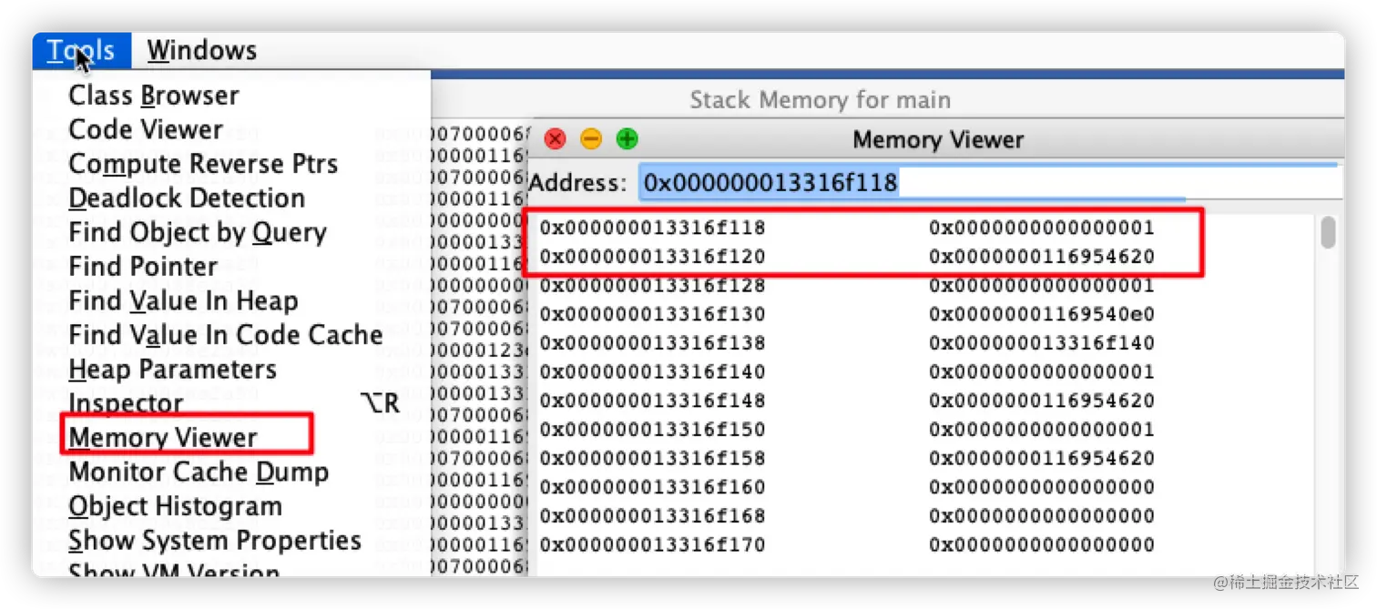Select Class Browser from Tools menu
The height and width of the screenshot is (609, 1377).
pyautogui.click(x=154, y=95)
